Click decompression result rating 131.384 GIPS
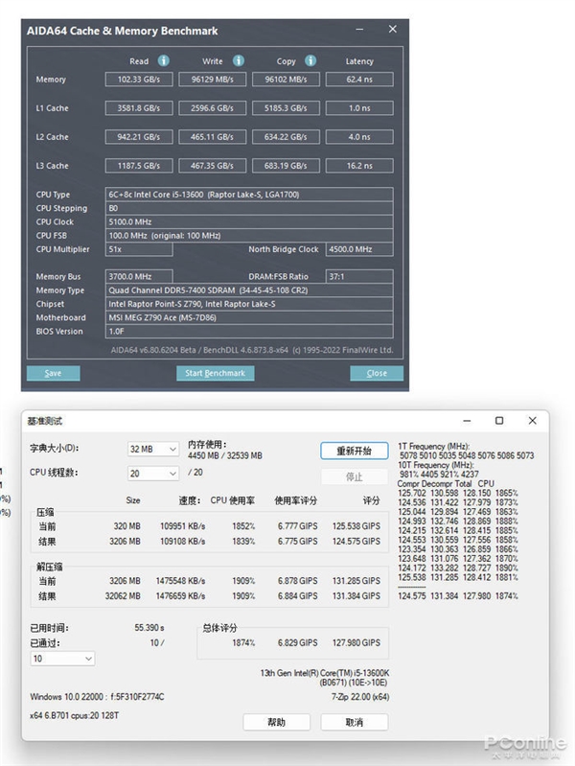The width and height of the screenshot is (575, 766). (356, 596)
